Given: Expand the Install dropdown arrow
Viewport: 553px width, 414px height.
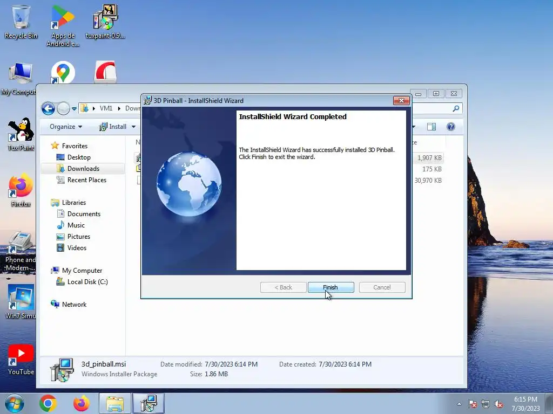Looking at the screenshot, I should coord(134,127).
